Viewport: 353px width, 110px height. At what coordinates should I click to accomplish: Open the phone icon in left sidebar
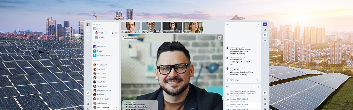pos(88,98)
